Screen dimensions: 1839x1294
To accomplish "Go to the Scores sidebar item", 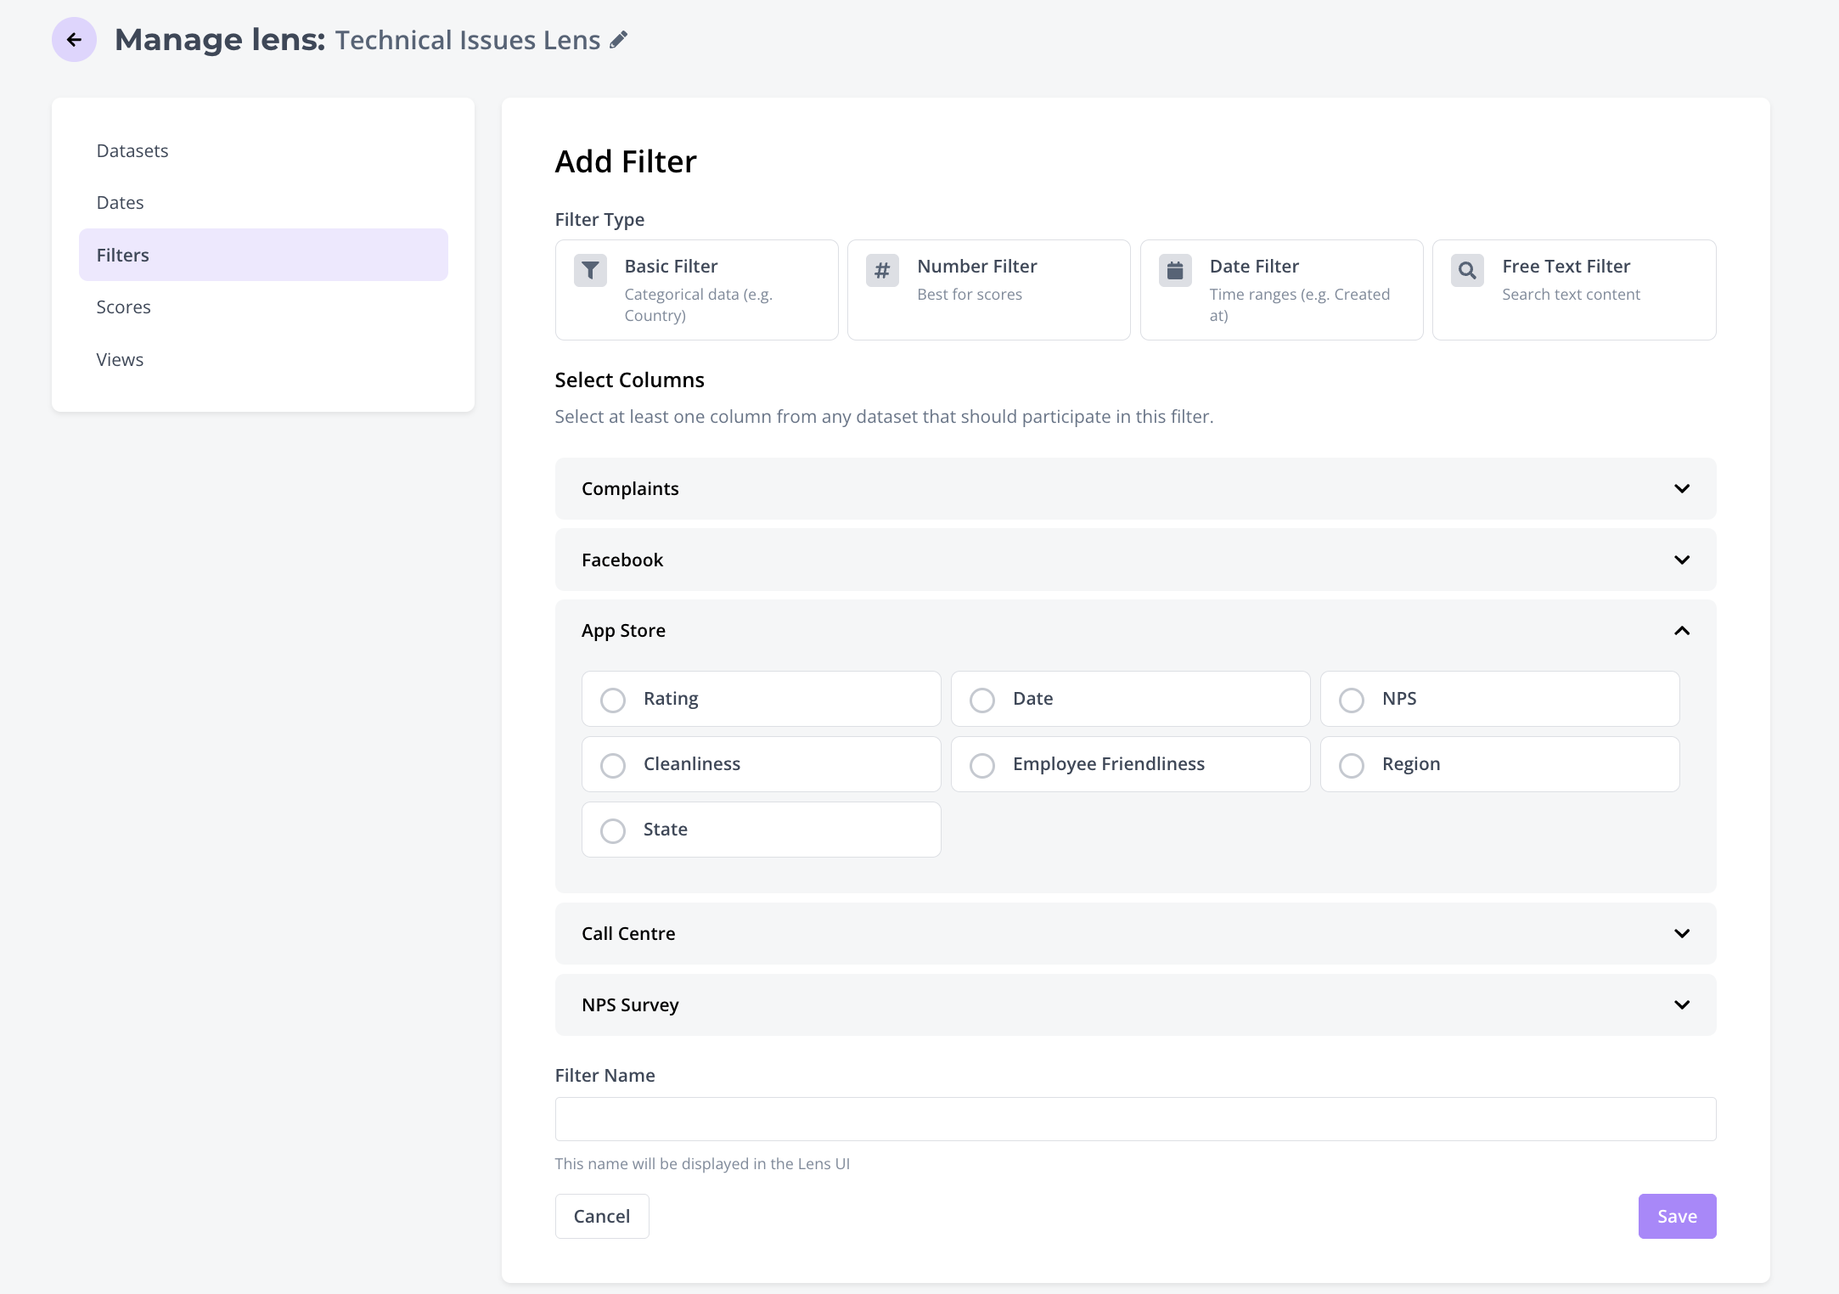I will [x=124, y=307].
